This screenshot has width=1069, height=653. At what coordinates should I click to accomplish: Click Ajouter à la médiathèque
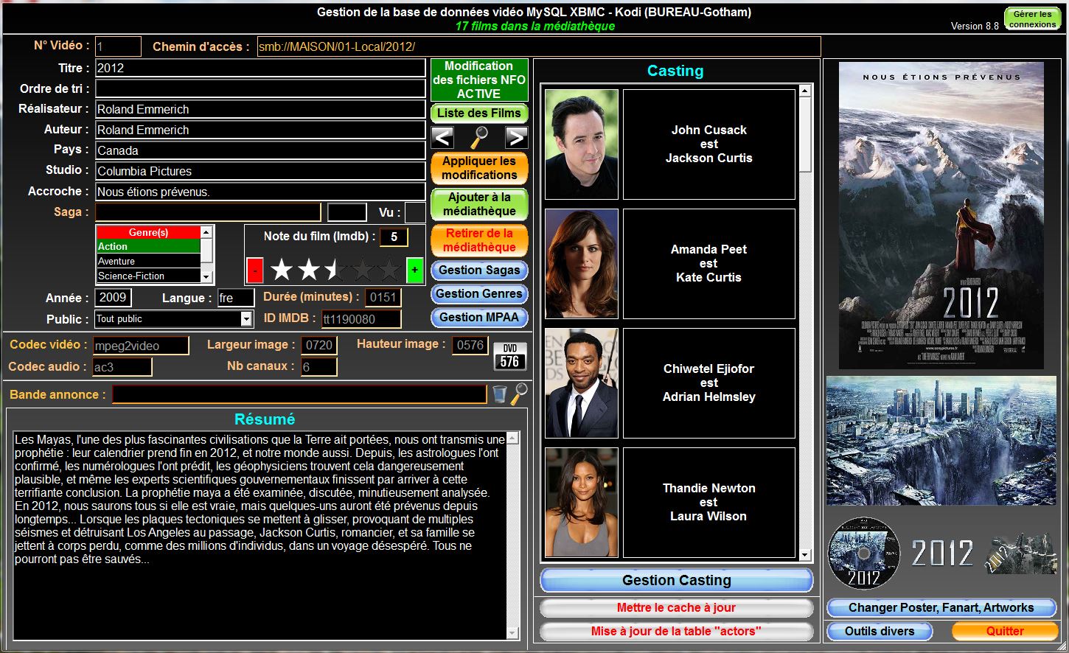point(479,204)
